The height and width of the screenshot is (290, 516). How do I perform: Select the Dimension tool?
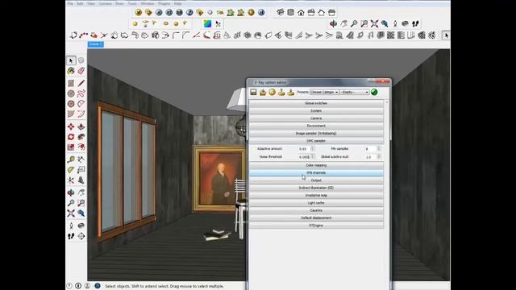click(x=81, y=159)
